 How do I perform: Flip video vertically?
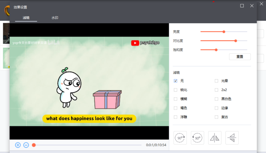coord(232,138)
